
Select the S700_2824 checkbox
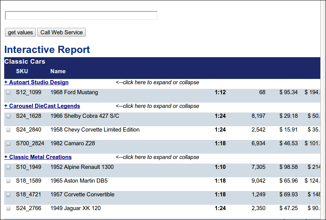pyautogui.click(x=8, y=144)
